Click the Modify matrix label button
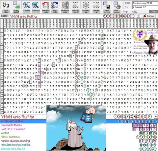This screenshot has height=151, width=158. (16, 11)
